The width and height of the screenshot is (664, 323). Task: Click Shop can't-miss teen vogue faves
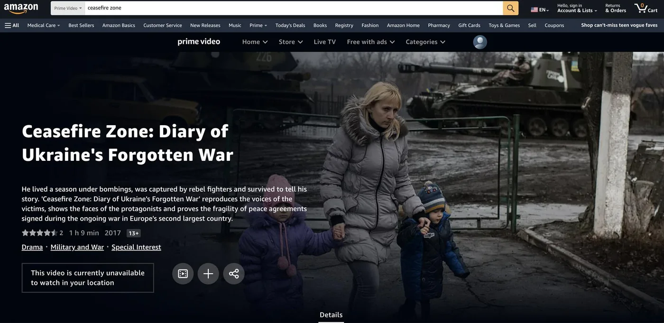(619, 25)
